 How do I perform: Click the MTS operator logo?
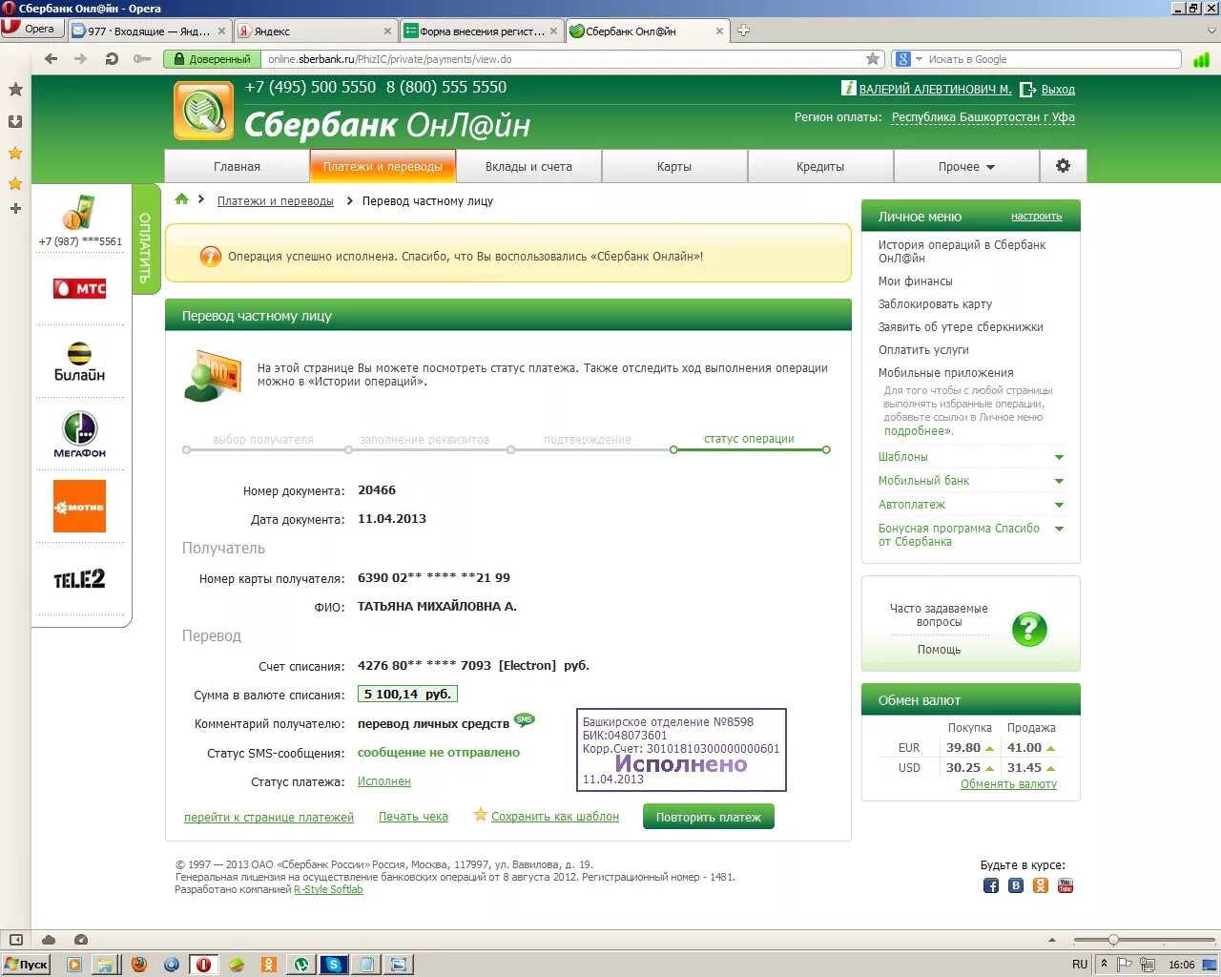tap(80, 287)
